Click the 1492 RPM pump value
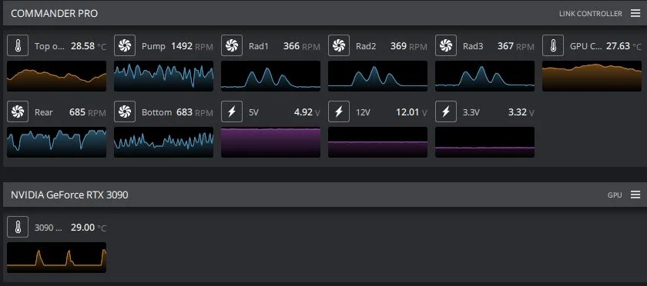This screenshot has height=286, width=647. click(x=192, y=46)
